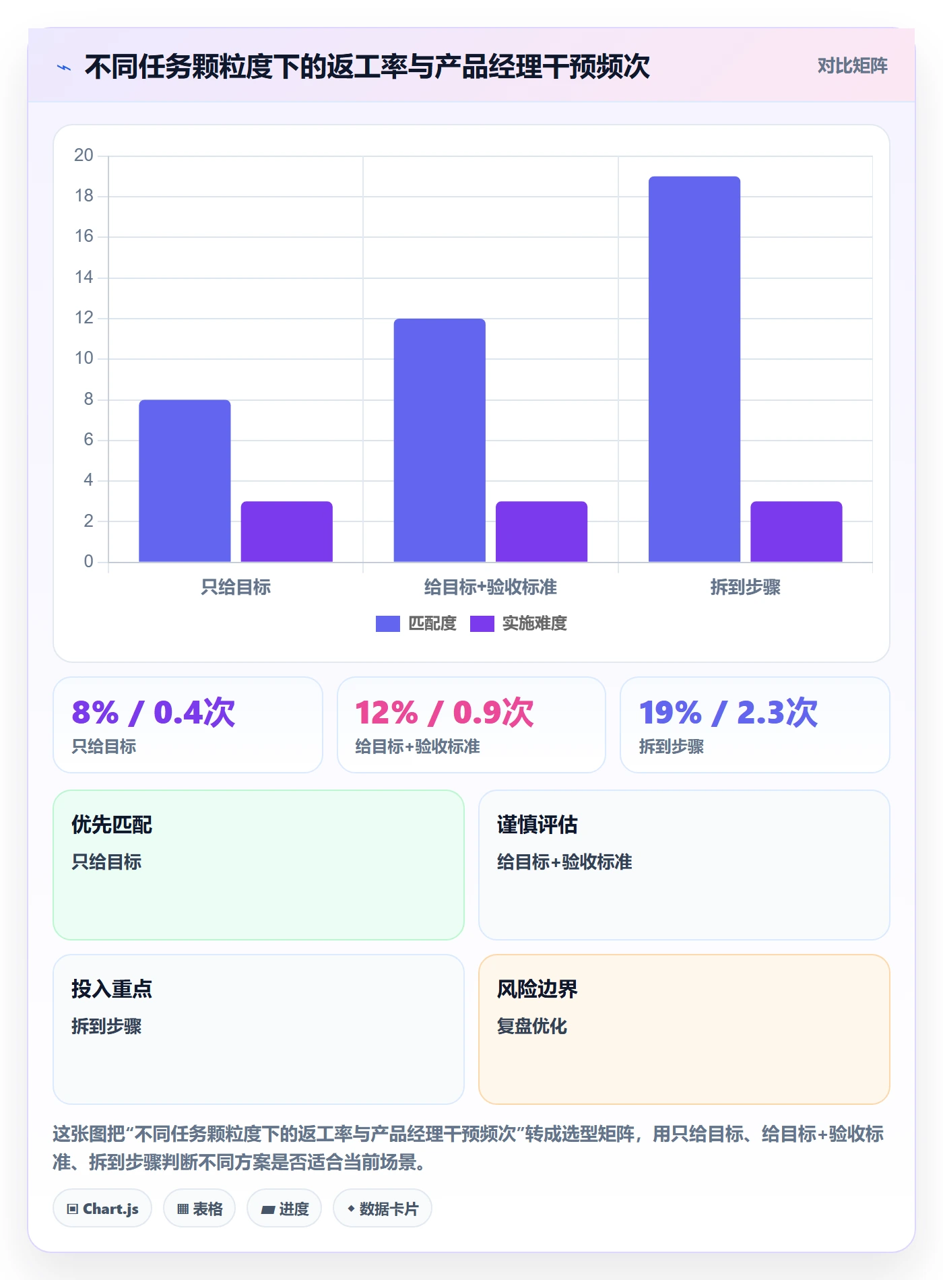943x1280 pixels.
Task: Open the 投入重点 matrix card
Action: (x=259, y=1029)
